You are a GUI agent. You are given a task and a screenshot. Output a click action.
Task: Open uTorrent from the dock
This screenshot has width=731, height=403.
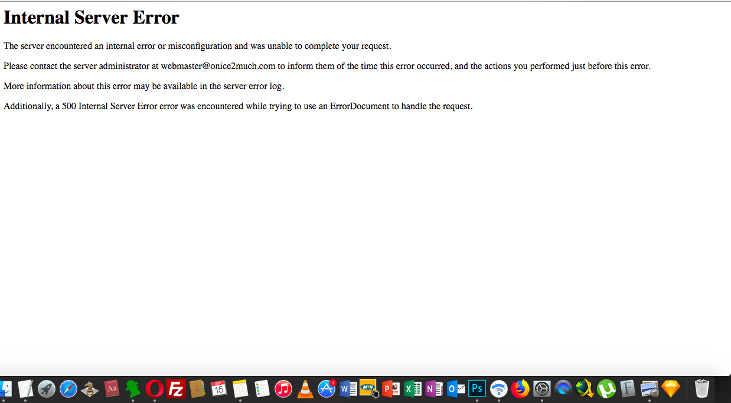606,389
